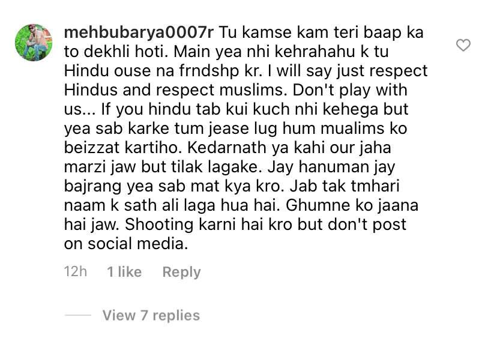Viewport: 497px width, 341px height.
Task: Click "Jay hanuman jay" text in the comment
Action: 331,168
